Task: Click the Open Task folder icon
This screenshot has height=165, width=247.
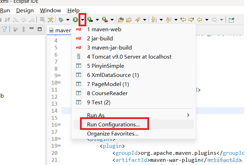Action: (129, 20)
